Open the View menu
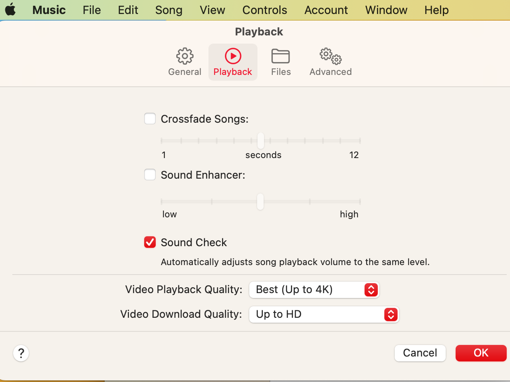Image resolution: width=510 pixels, height=382 pixels. [213, 10]
